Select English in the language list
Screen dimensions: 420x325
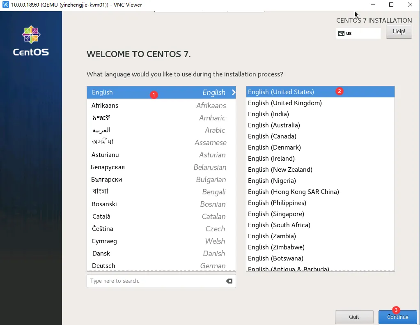point(161,92)
